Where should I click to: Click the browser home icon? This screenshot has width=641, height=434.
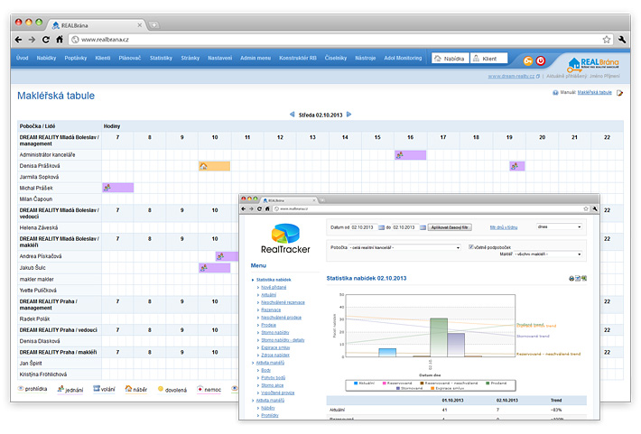[x=60, y=40]
